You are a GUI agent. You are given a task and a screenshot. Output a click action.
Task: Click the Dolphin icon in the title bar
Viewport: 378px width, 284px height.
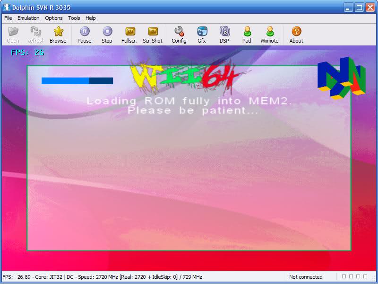point(7,8)
